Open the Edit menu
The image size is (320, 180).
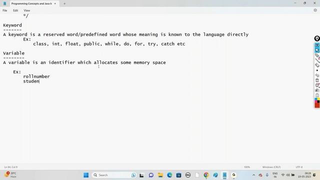(x=15, y=10)
